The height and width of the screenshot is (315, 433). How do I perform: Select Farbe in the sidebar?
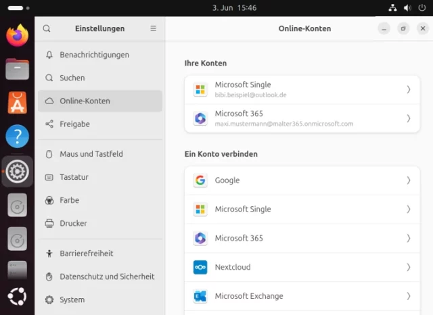100,200
